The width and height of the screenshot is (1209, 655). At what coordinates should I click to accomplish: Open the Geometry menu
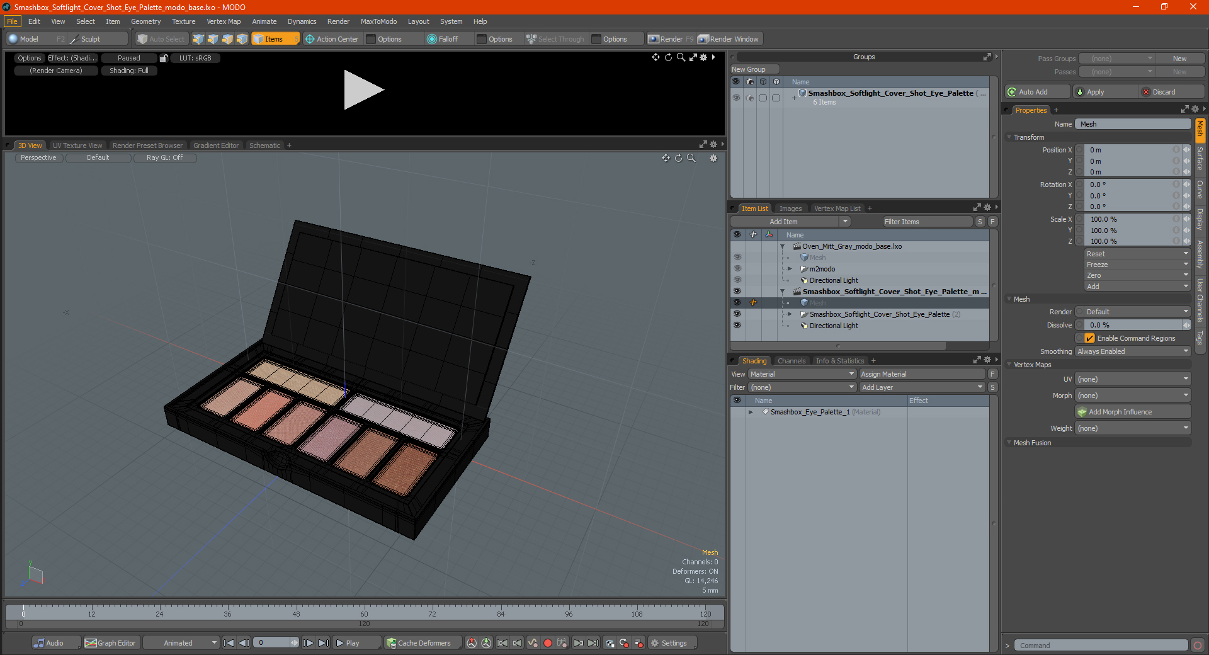[x=145, y=21]
